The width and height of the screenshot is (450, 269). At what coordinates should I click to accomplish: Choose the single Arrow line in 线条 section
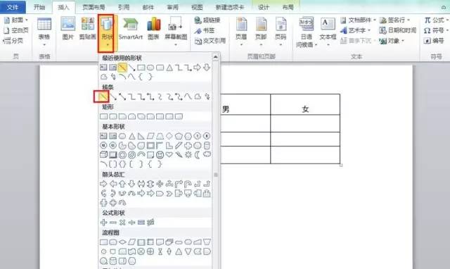tap(113, 97)
